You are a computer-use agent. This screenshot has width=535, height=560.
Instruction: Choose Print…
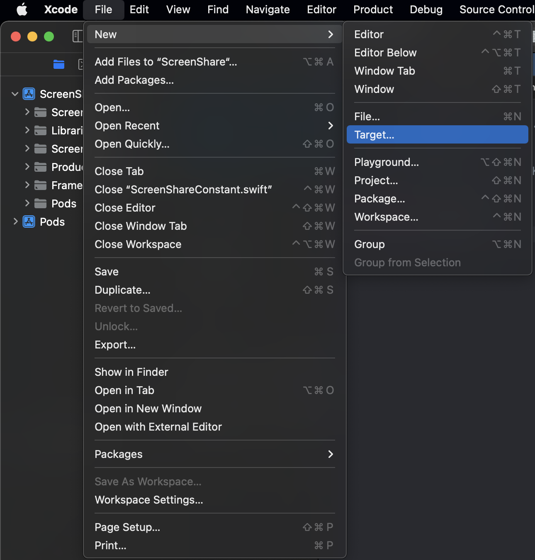[214, 545]
